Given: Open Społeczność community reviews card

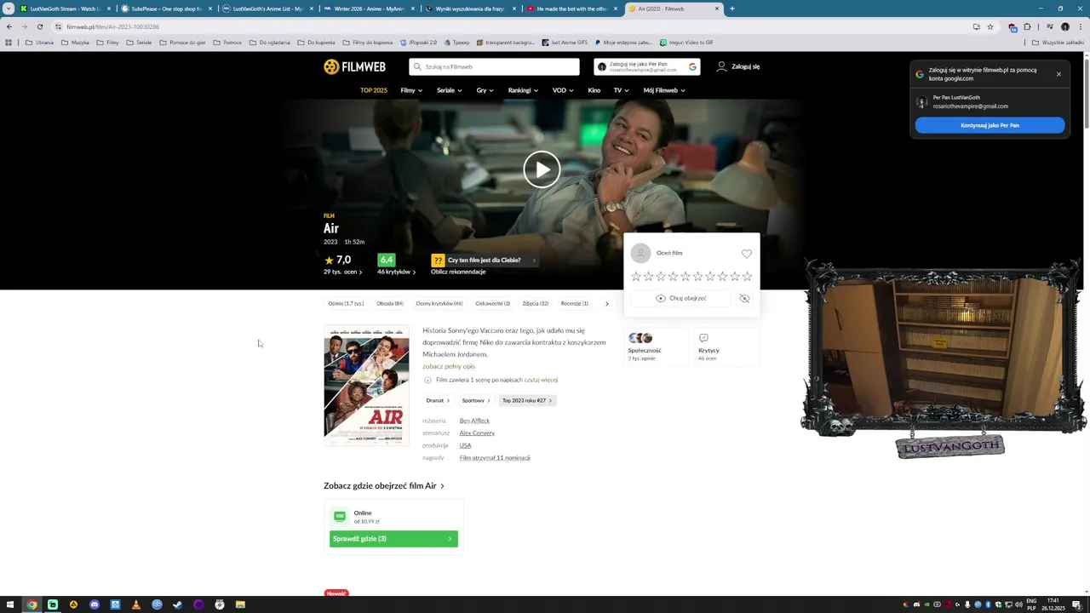Looking at the screenshot, I should pyautogui.click(x=656, y=347).
